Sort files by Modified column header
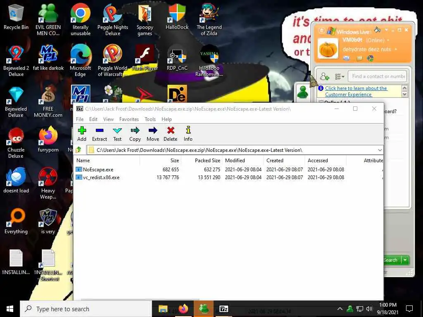423x317 pixels. pyautogui.click(x=243, y=161)
